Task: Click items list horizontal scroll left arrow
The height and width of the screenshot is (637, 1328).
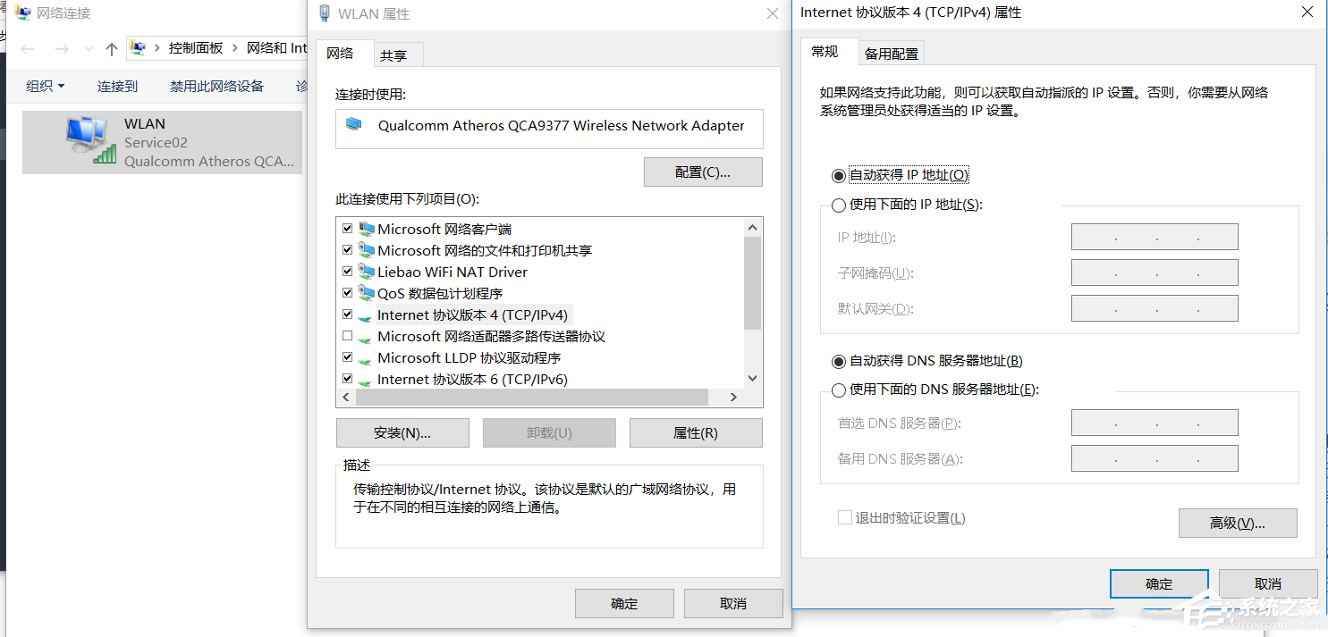Action: tap(345, 397)
